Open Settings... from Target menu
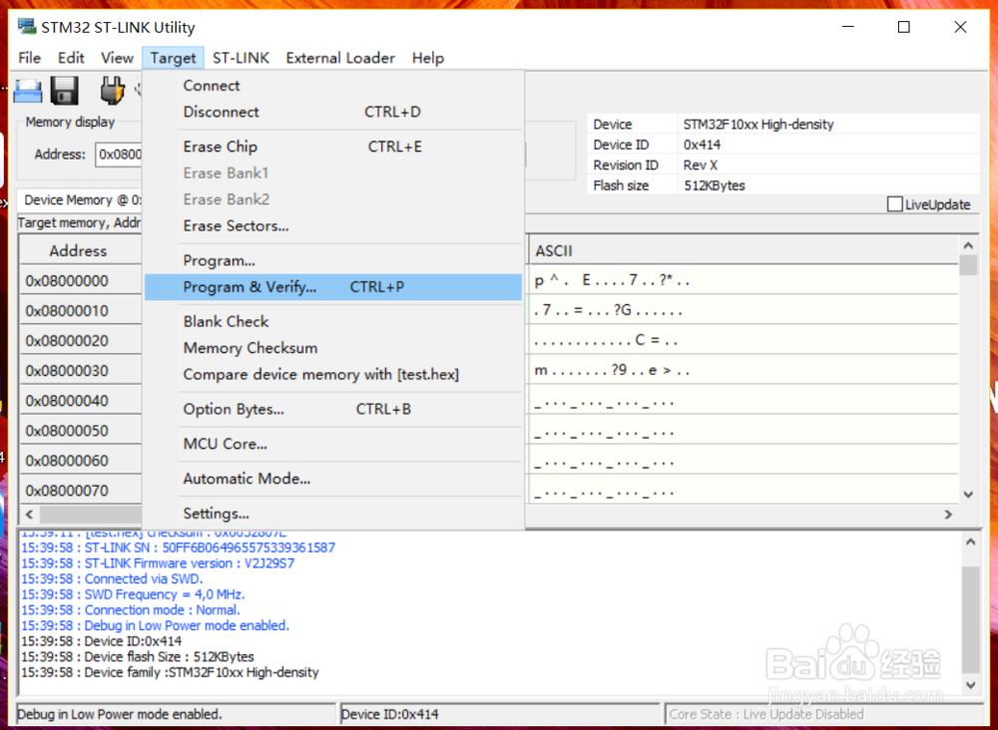Screen dimensions: 998x730 tap(333, 514)
